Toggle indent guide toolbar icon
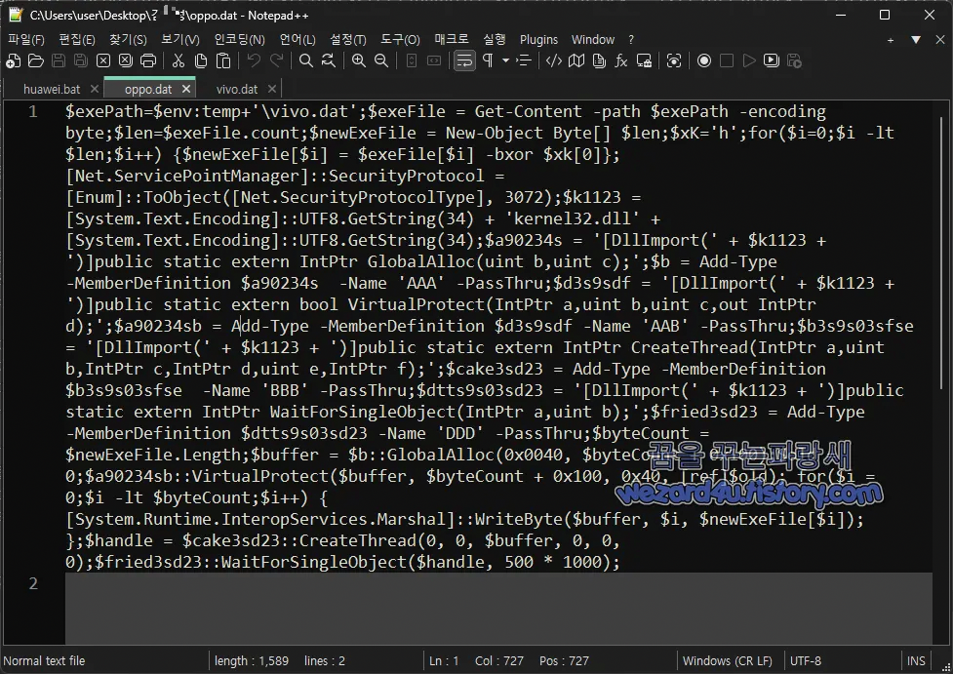 point(523,60)
